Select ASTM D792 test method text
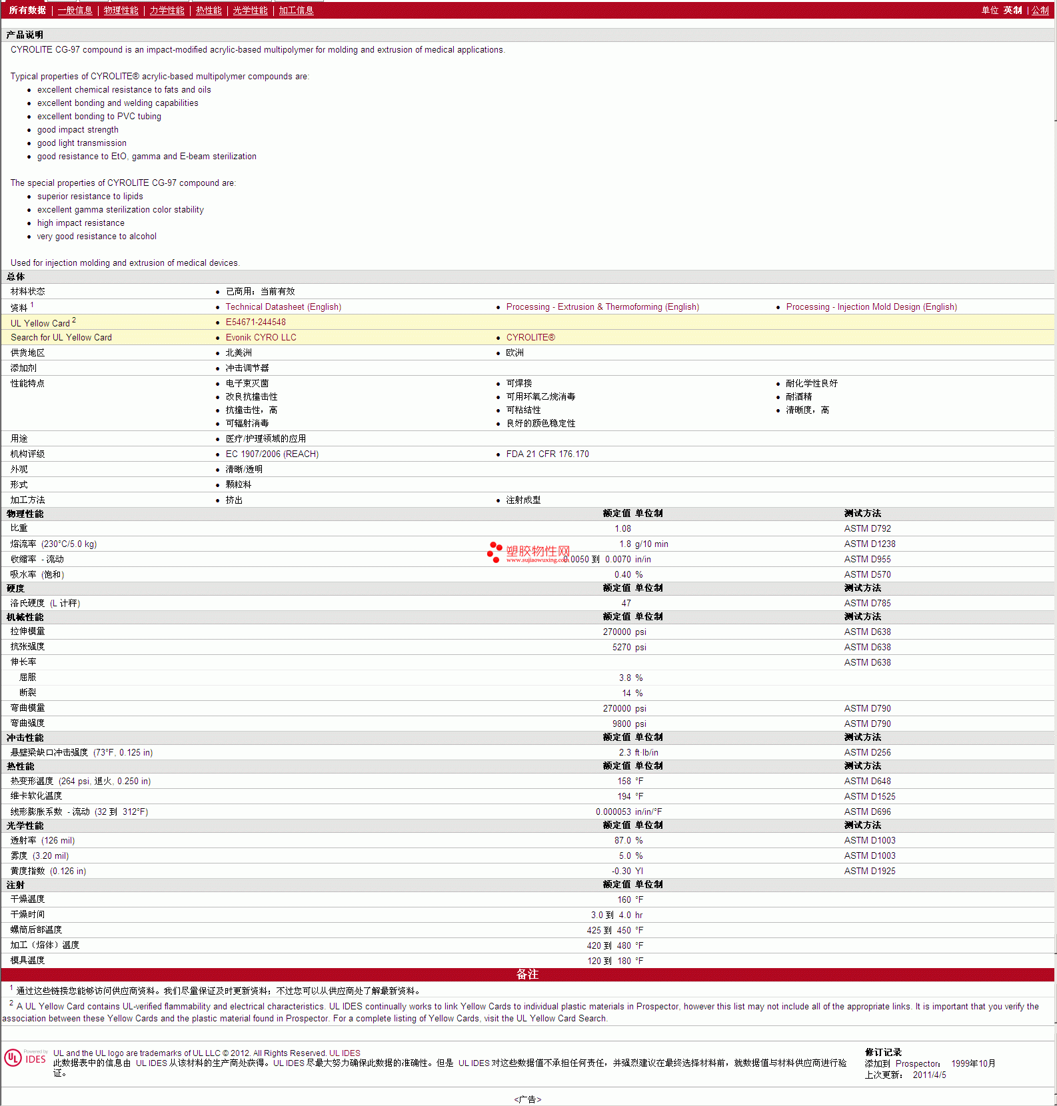The image size is (1057, 1106). pos(867,529)
